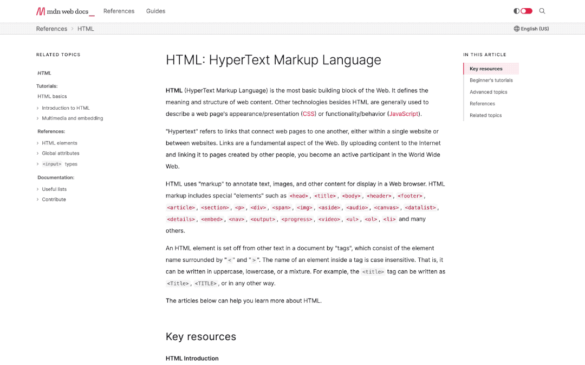Jump to Beginner's tutorials section

491,81
